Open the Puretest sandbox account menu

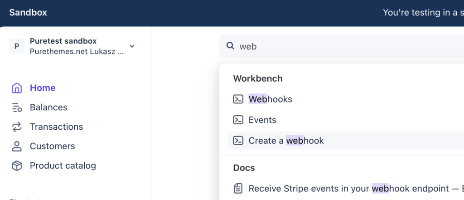tap(72, 46)
